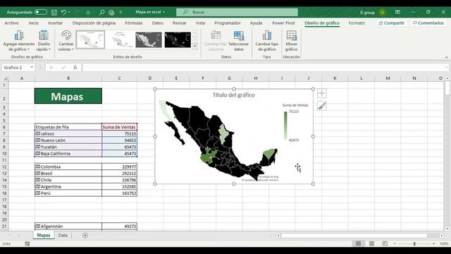Open the customize quick access toolbar dropdown
This screenshot has height=254, width=451.
121,13
